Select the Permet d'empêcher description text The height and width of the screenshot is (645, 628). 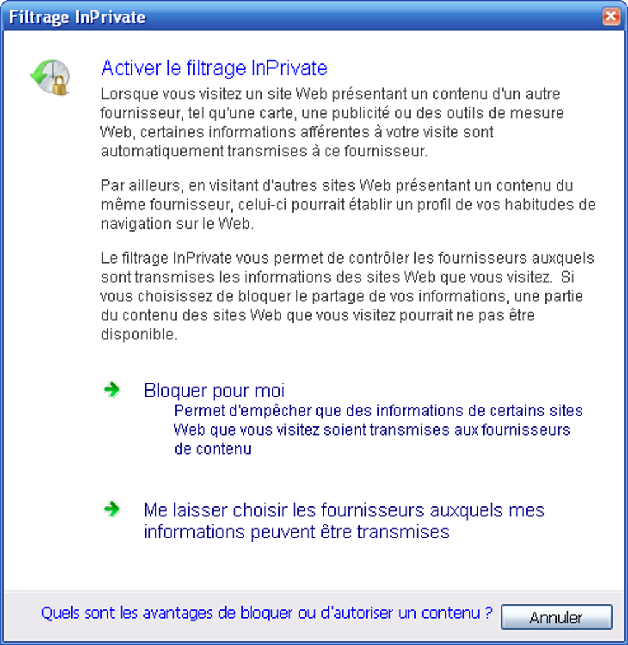coord(378,429)
